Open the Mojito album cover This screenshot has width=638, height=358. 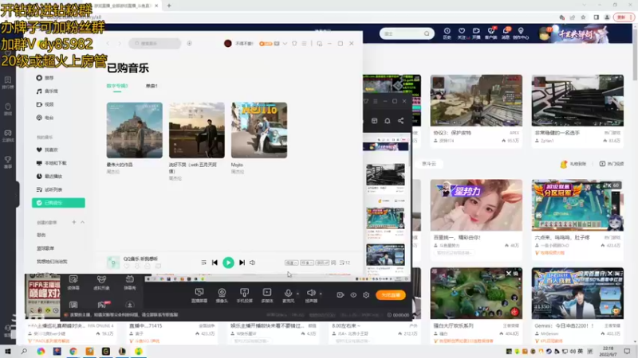tap(259, 130)
